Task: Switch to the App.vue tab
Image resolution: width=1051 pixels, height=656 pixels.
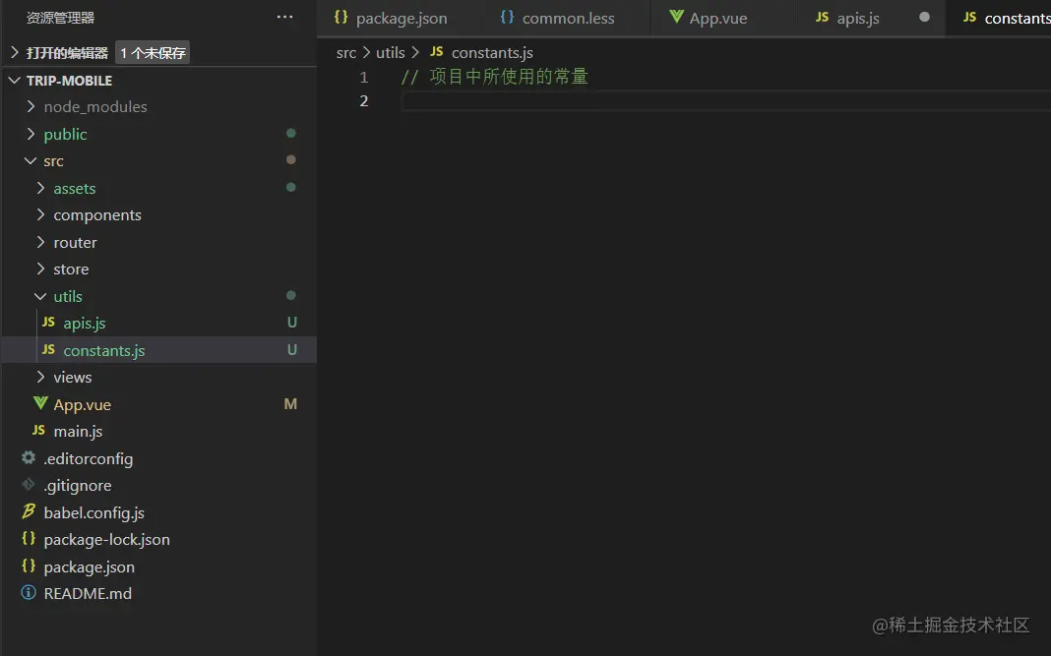Action: pyautogui.click(x=724, y=18)
